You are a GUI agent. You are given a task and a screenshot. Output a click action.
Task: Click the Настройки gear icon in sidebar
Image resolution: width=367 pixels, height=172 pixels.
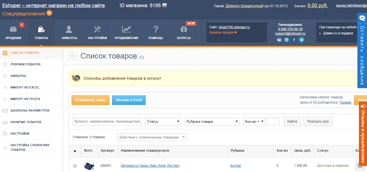5,134
